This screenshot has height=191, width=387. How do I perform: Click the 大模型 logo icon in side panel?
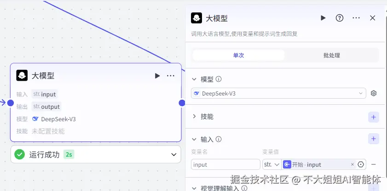[196, 18]
